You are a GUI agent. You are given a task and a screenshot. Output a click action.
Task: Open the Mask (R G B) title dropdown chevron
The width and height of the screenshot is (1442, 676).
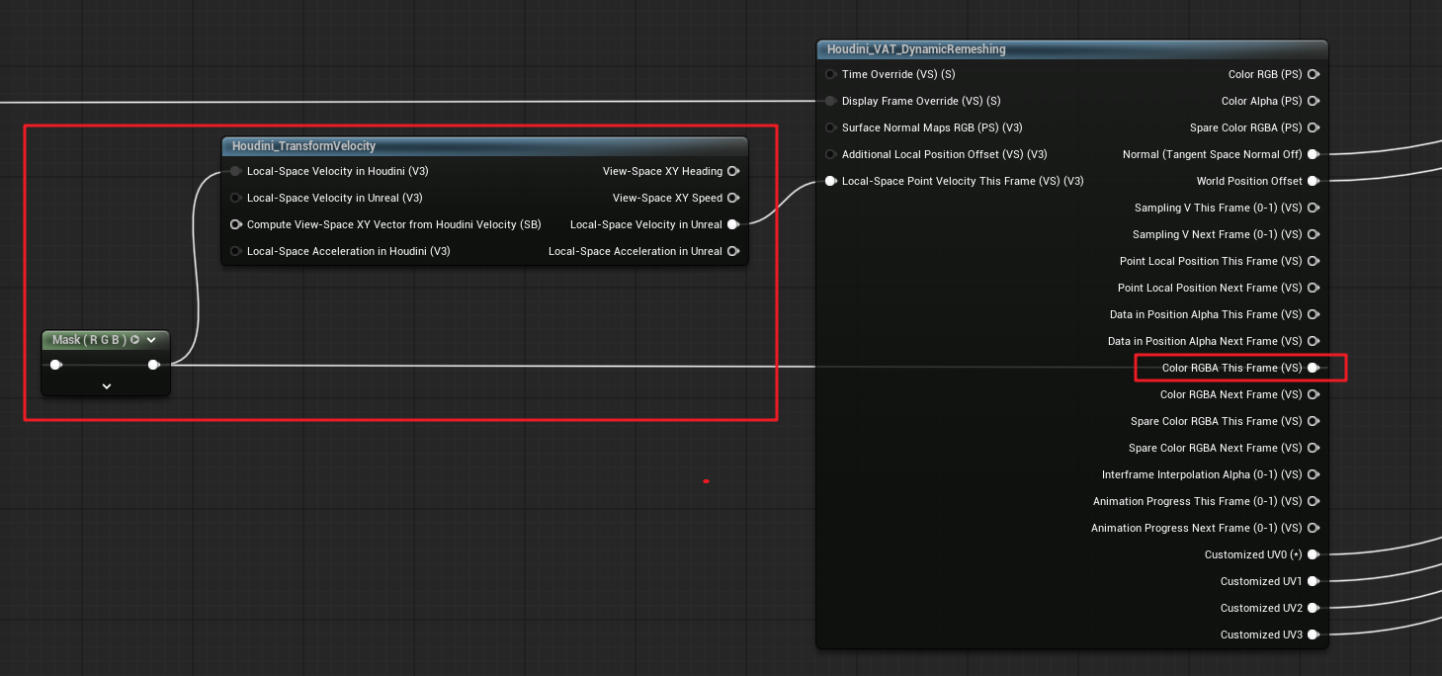[x=151, y=340]
